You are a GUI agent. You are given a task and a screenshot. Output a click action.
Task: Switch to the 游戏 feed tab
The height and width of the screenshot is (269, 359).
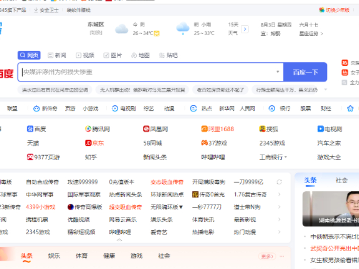coord(136,256)
